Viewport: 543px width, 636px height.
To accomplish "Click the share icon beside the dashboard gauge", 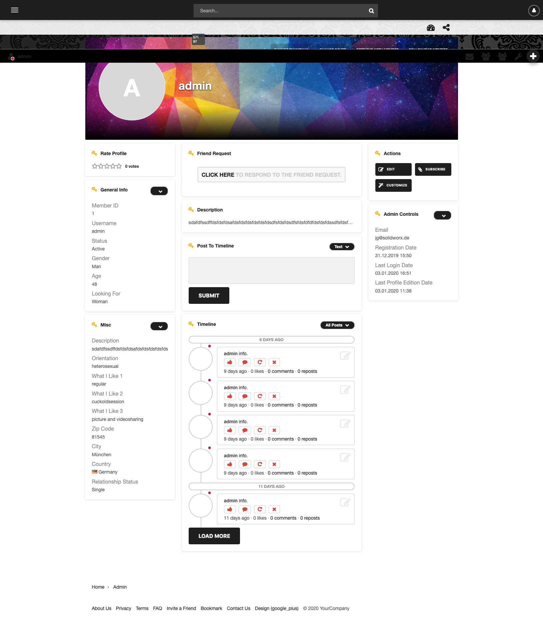I will (x=446, y=28).
